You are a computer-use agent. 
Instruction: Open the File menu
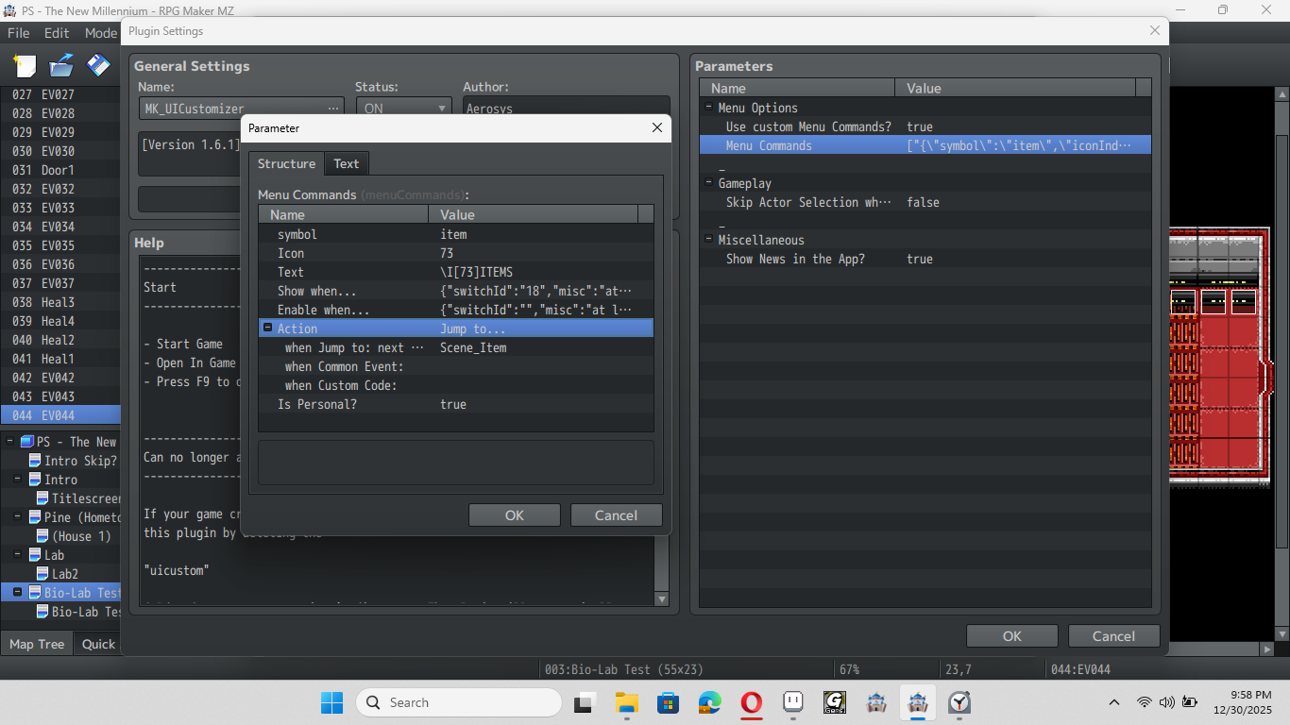pos(19,32)
